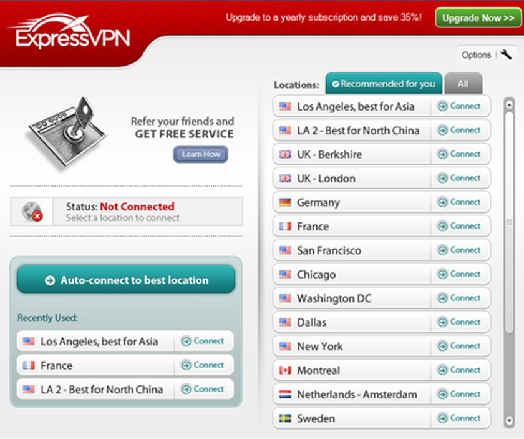524x439 pixels.
Task: Click the not-connected globe status icon
Action: [32, 212]
